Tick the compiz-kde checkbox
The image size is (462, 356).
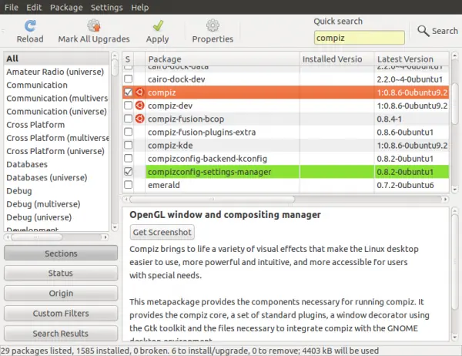pyautogui.click(x=128, y=145)
